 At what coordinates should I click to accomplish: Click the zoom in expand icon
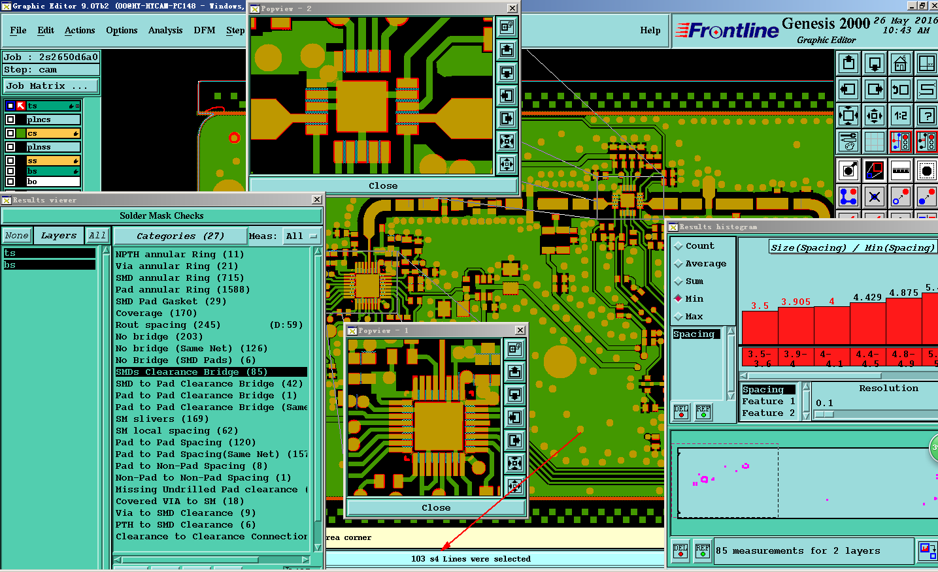coord(848,116)
